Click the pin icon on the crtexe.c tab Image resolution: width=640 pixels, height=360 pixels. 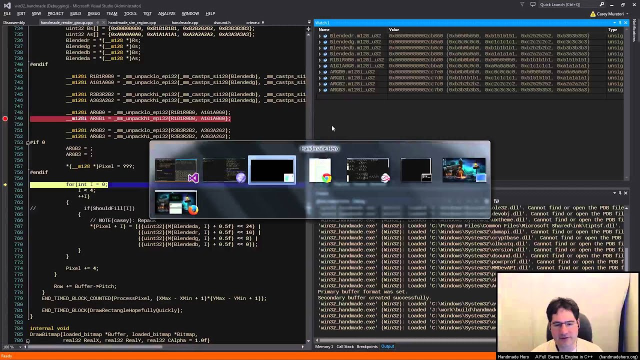pos(263,22)
